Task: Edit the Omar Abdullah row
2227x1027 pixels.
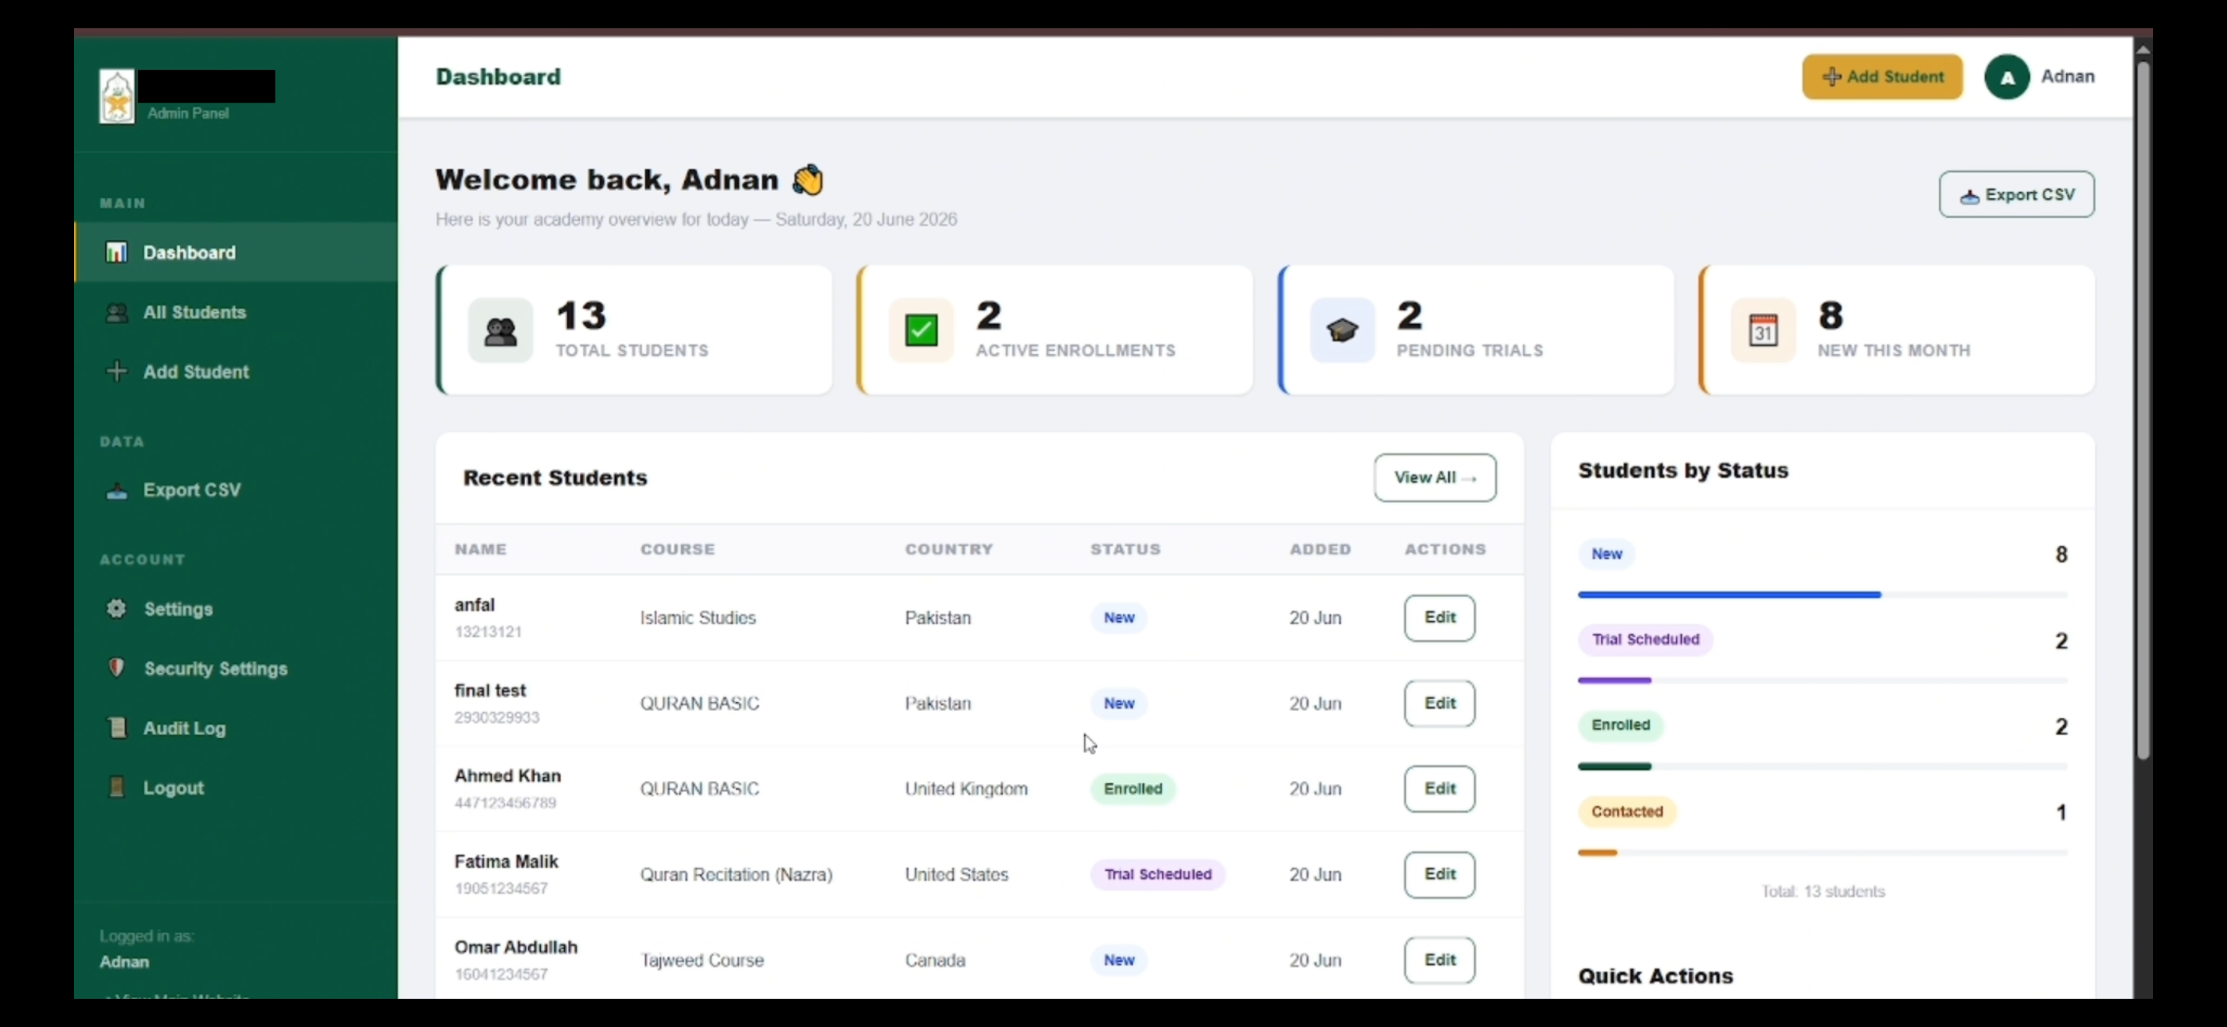Action: (x=1439, y=959)
